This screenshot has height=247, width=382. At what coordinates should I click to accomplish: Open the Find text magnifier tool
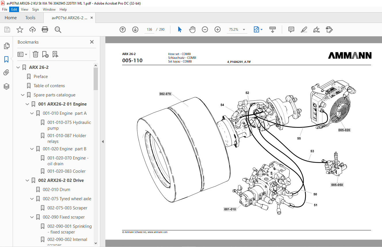click(x=58, y=30)
